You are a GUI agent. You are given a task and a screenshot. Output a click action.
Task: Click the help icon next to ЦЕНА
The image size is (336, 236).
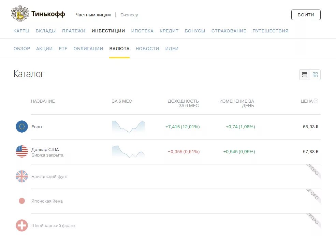pyautogui.click(x=316, y=101)
